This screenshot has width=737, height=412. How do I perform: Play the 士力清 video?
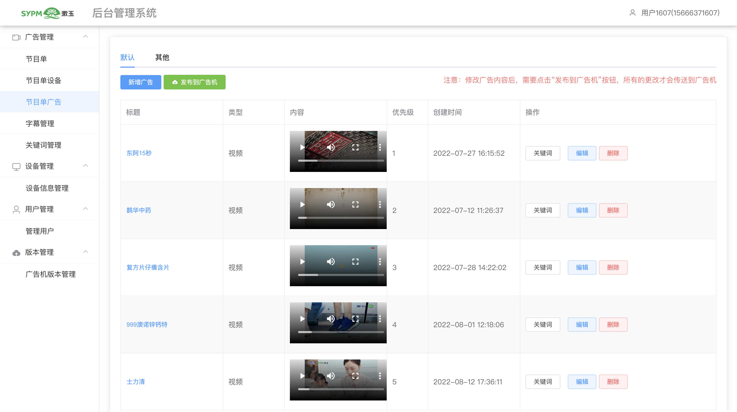click(302, 376)
